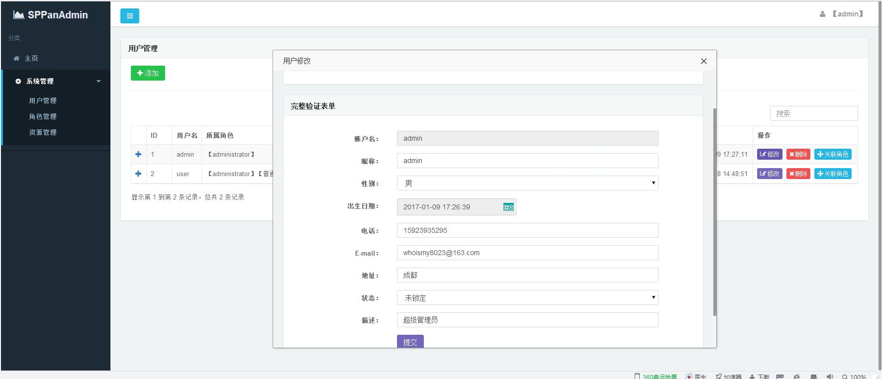The image size is (882, 379).
Task: Click the 【administrator】 cell in admin row
Action: point(231,154)
